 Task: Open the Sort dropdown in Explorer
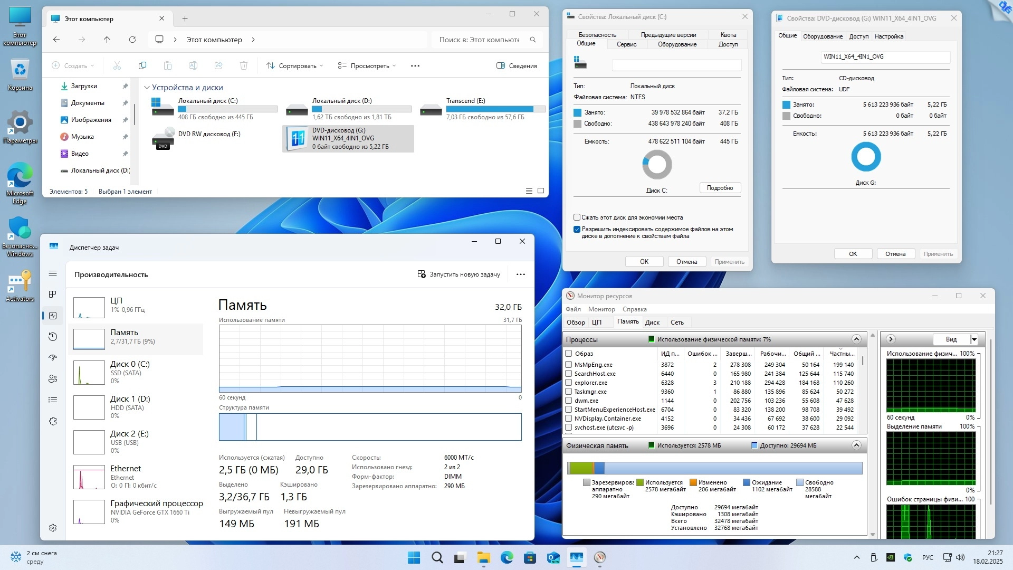(294, 65)
